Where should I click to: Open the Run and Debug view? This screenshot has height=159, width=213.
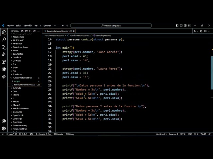(x=4, y=54)
